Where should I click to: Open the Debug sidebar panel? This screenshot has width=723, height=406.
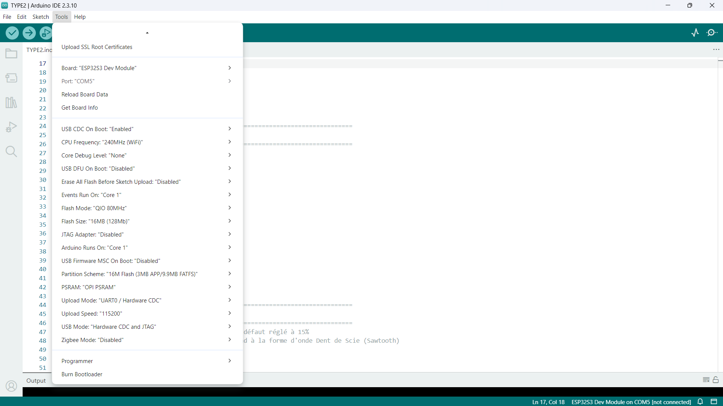tap(11, 127)
